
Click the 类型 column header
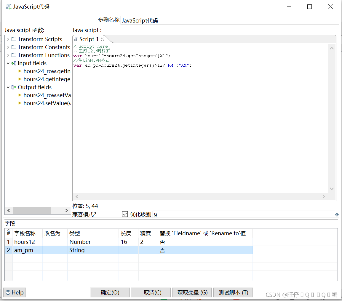pyautogui.click(x=93, y=233)
